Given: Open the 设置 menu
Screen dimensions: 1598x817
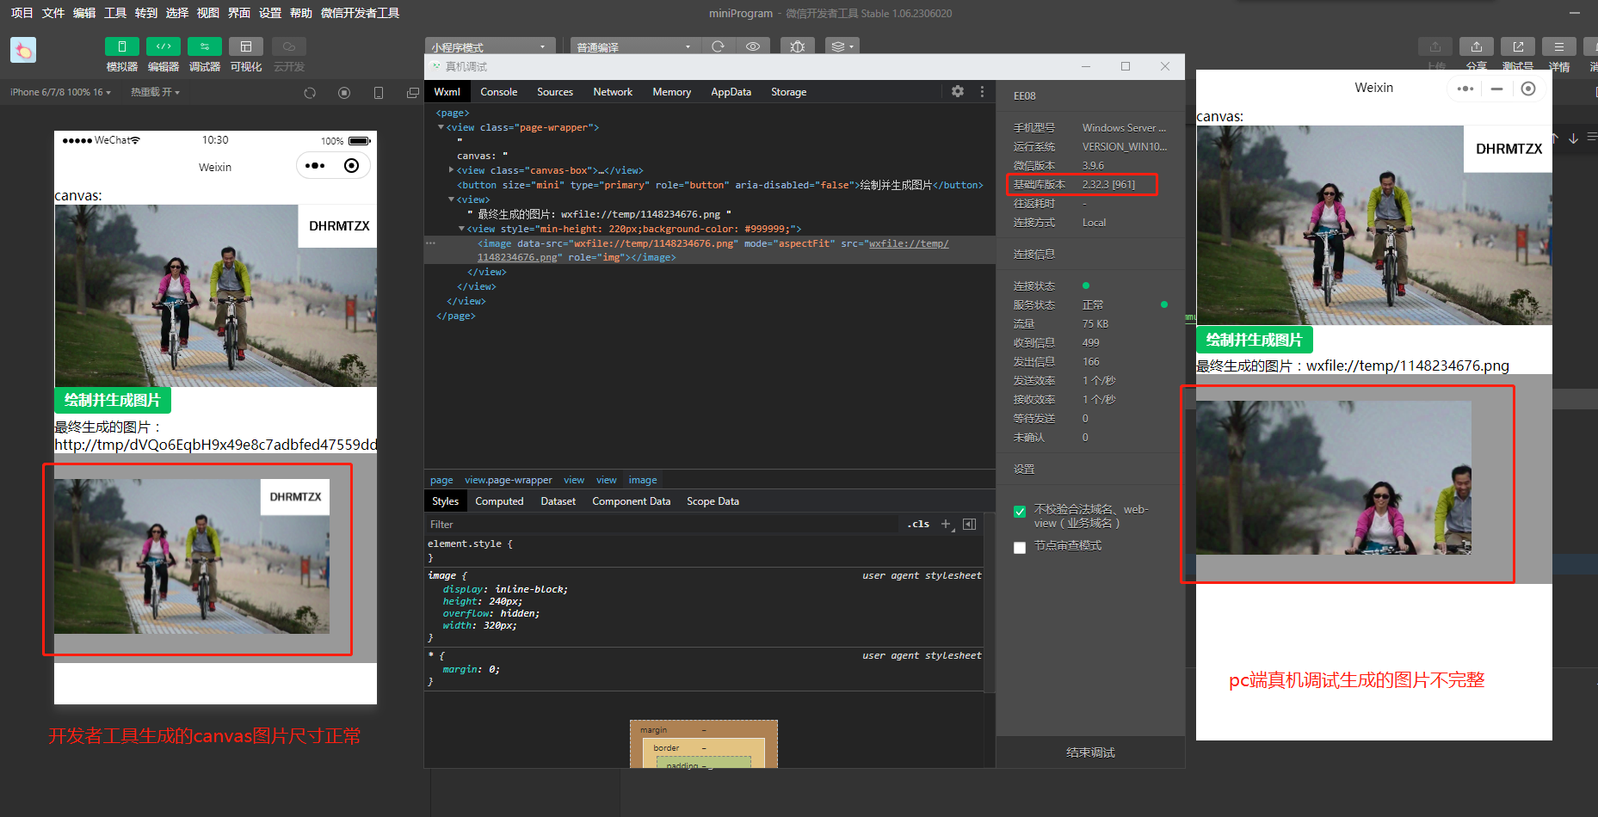Looking at the screenshot, I should tap(270, 13).
